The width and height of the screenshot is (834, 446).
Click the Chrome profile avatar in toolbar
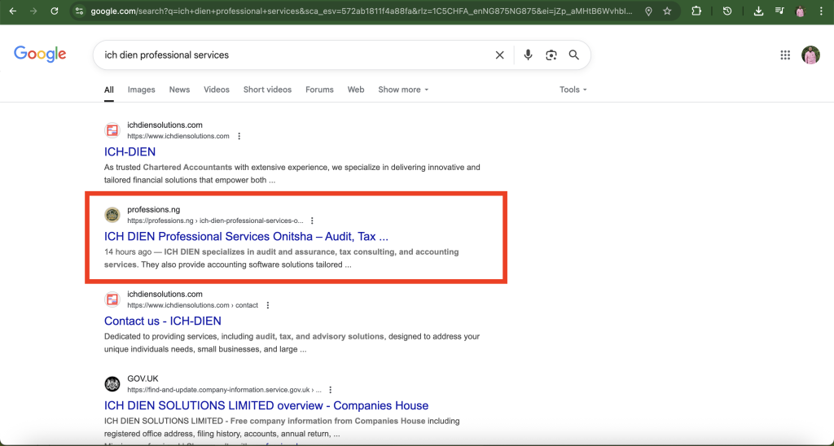click(x=800, y=11)
